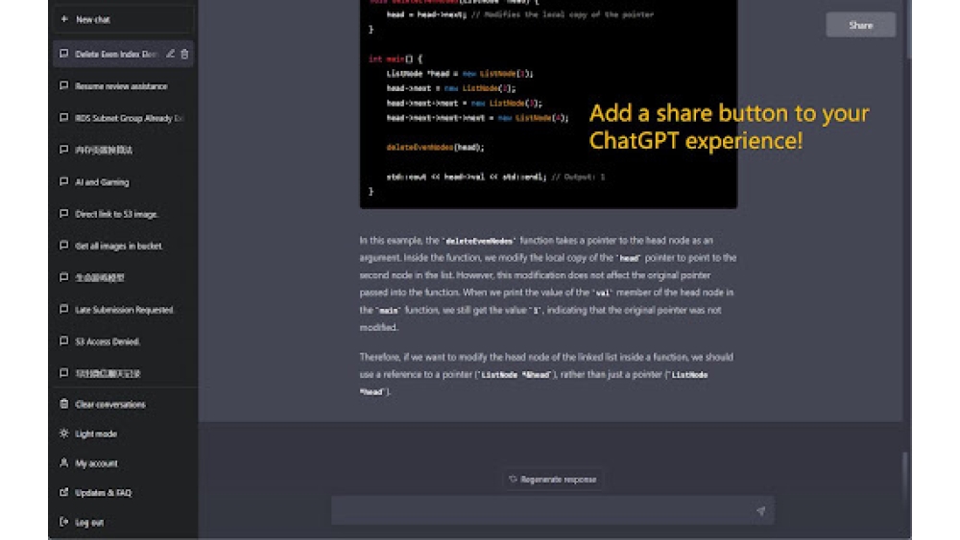Click the New chat button
Image resolution: width=960 pixels, height=540 pixels.
click(x=123, y=19)
